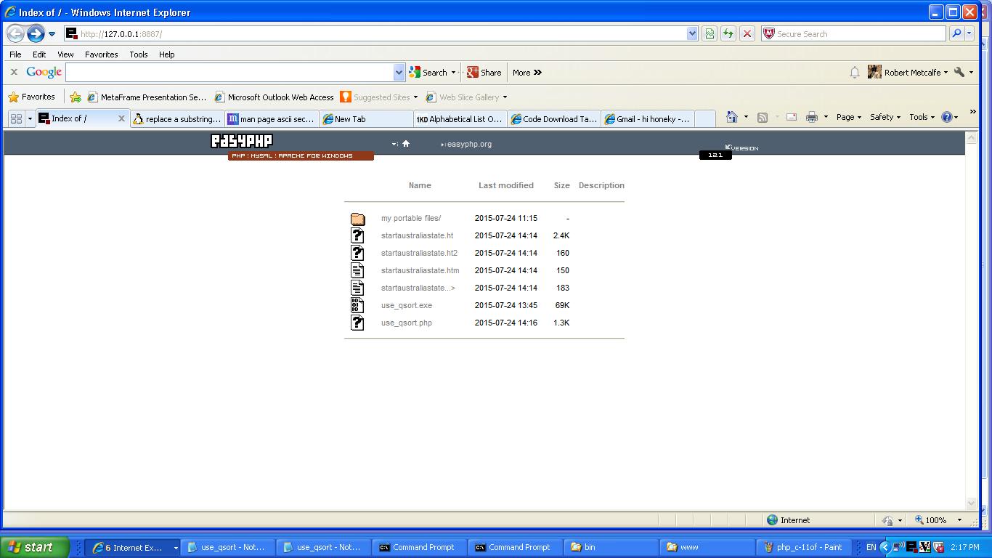Image resolution: width=992 pixels, height=558 pixels.
Task: Open the Page dropdown menu
Action: click(848, 117)
